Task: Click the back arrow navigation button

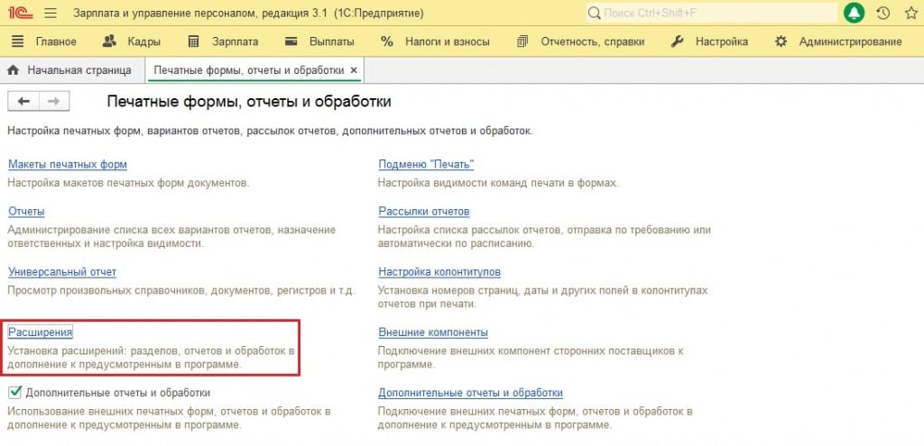Action: click(23, 102)
